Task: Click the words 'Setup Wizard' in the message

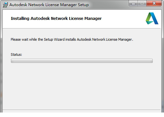Action: point(54,39)
